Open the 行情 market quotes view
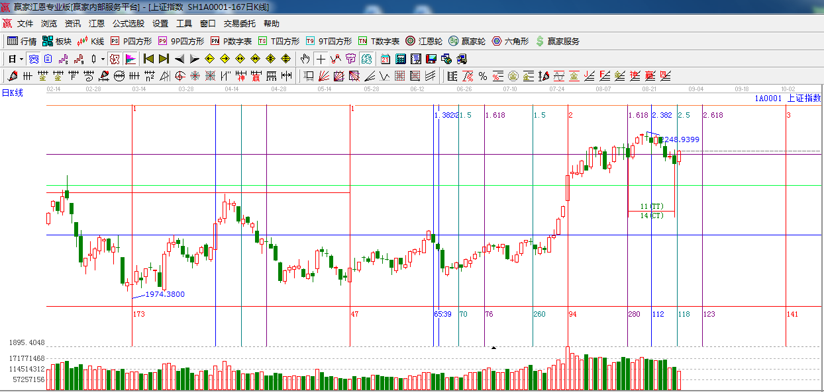This screenshot has height=392, width=824. pyautogui.click(x=21, y=41)
